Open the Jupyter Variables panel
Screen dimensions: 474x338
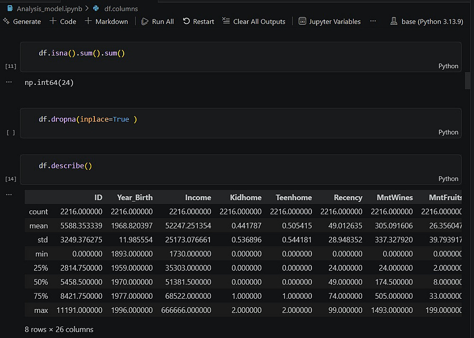(x=329, y=21)
